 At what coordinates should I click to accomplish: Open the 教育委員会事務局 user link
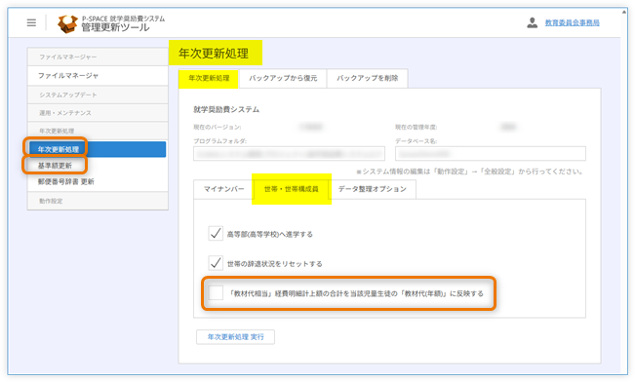click(572, 23)
